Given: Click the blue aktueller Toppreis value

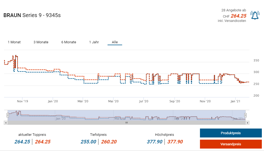Looking at the screenshot, I should (22, 142).
